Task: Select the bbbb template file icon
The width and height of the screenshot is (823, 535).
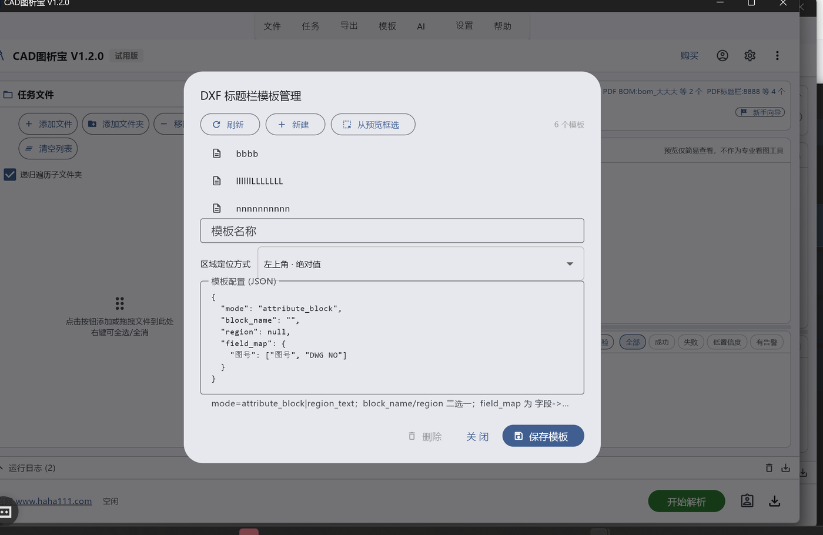Action: pyautogui.click(x=217, y=153)
